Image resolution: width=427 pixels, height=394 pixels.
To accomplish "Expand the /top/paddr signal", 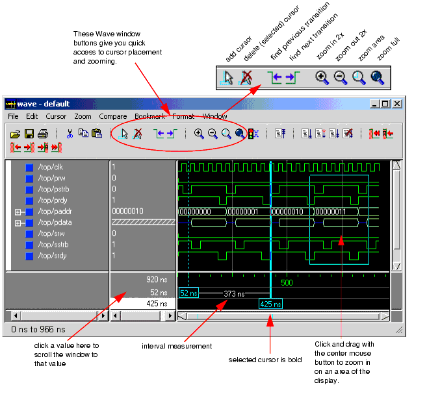I will tap(18, 212).
